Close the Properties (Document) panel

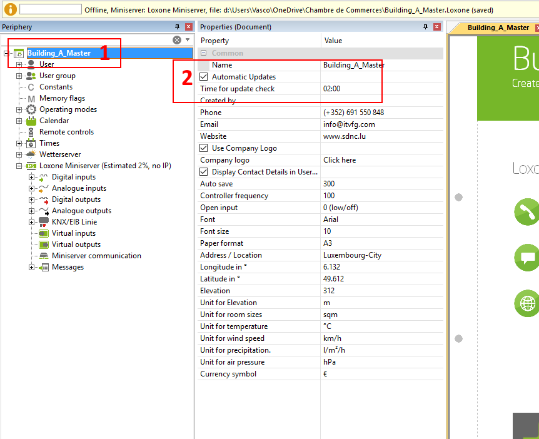437,27
